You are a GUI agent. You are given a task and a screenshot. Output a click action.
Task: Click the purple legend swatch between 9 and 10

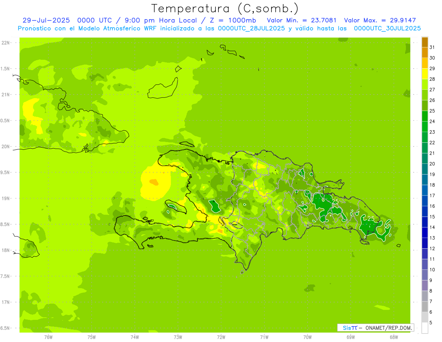[x=425, y=275]
